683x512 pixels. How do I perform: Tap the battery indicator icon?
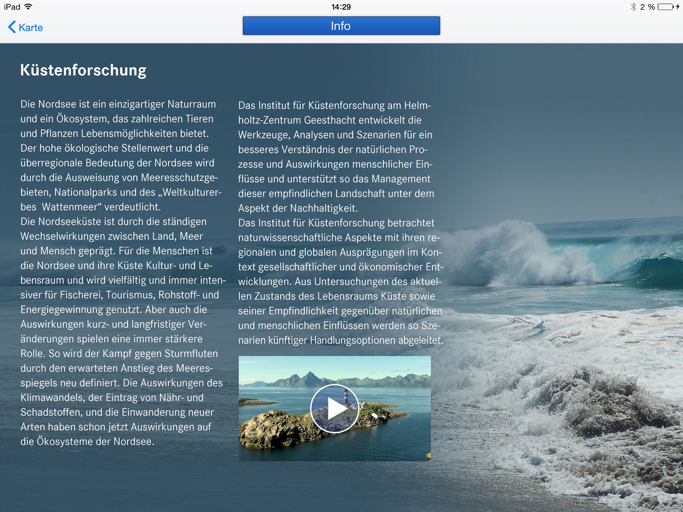(665, 7)
